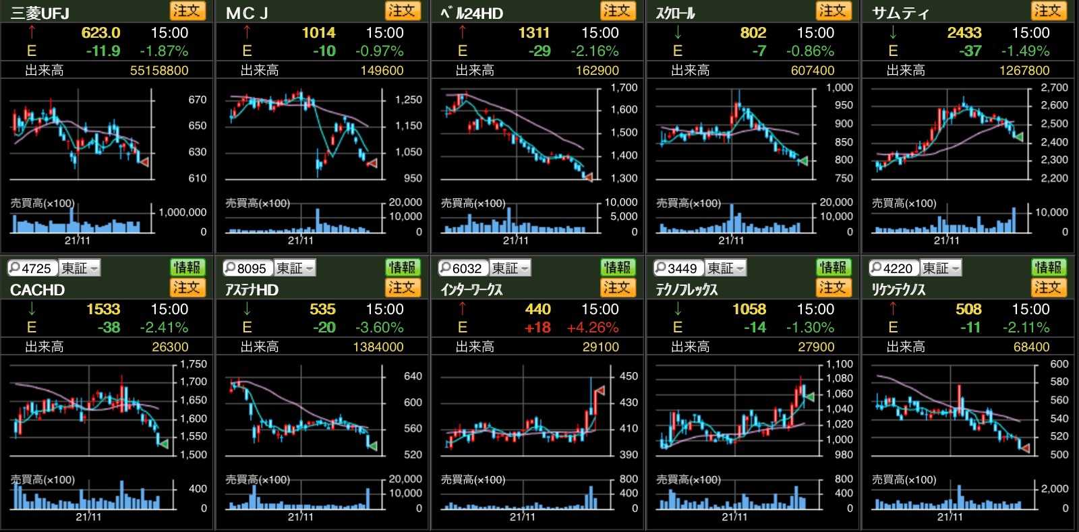The width and height of the screenshot is (1079, 532).
Task: Click the テクノフレックス price 1058
Action: [749, 309]
